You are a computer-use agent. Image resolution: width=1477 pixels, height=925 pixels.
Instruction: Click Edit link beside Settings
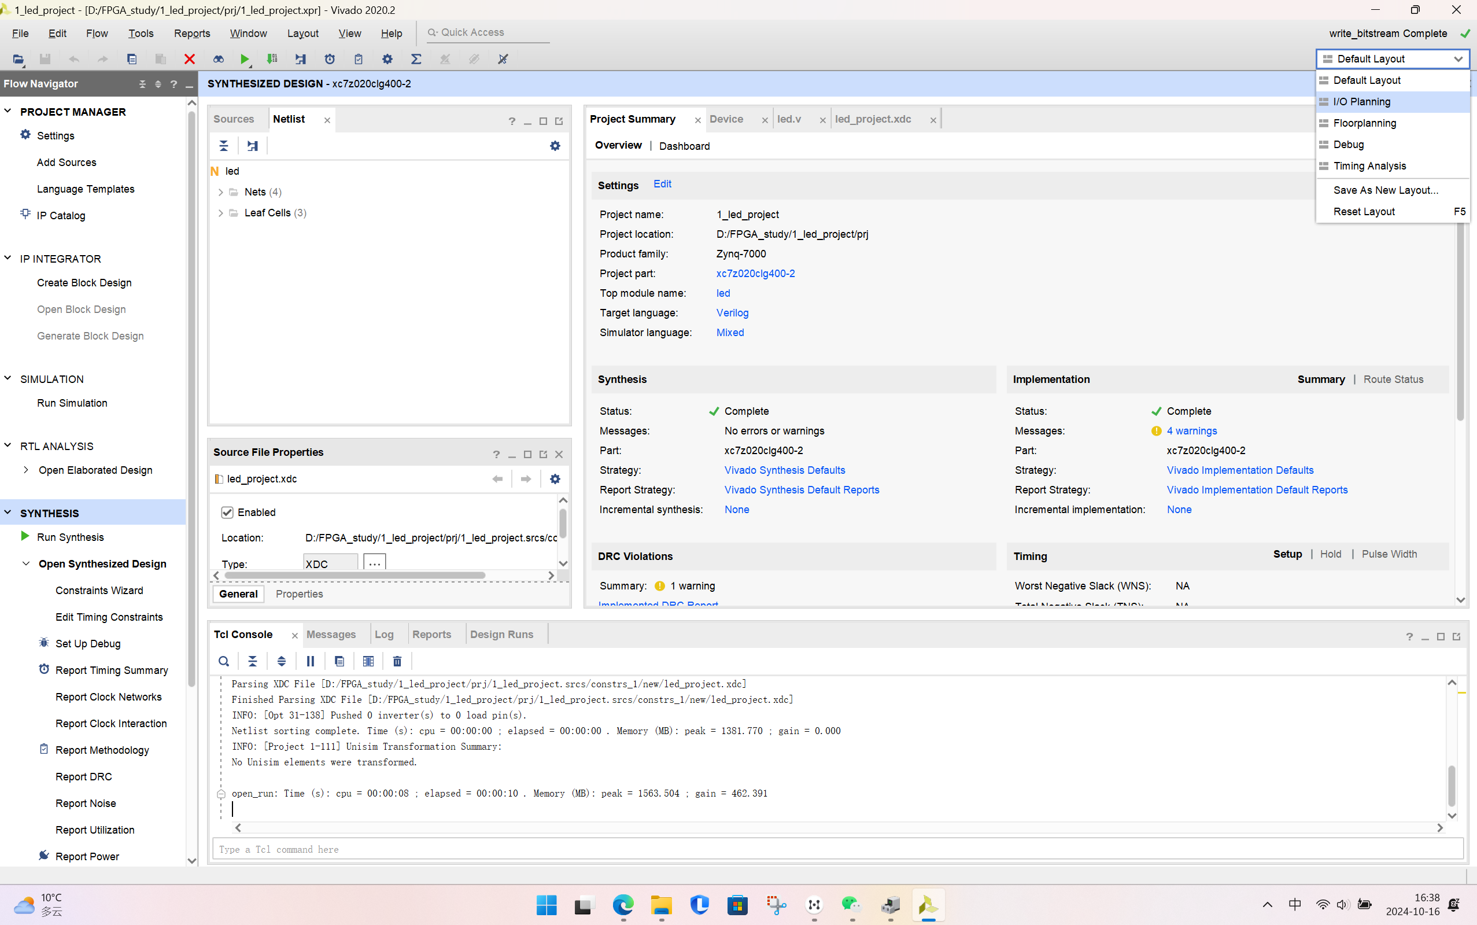(x=662, y=184)
